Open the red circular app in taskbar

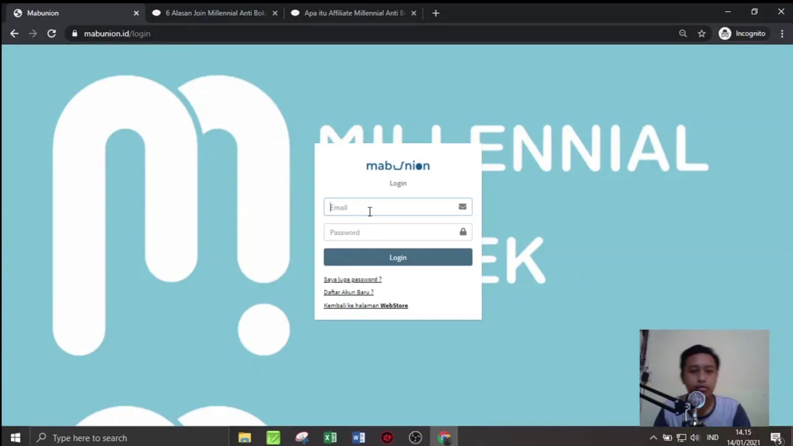pyautogui.click(x=387, y=438)
